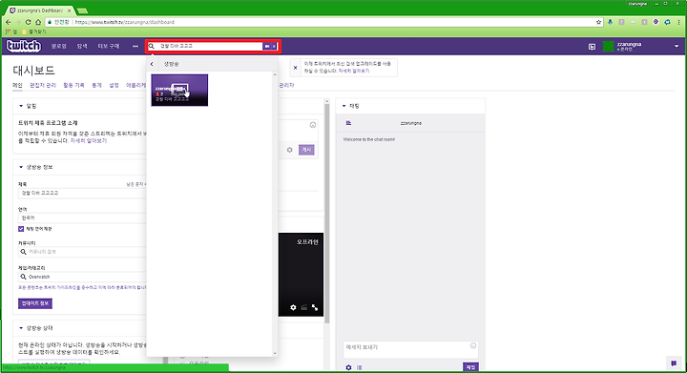Open the language select showing 한국어

(82, 218)
